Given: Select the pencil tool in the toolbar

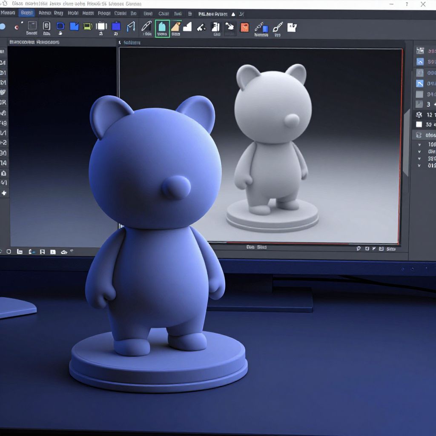Looking at the screenshot, I should pyautogui.click(x=146, y=26).
